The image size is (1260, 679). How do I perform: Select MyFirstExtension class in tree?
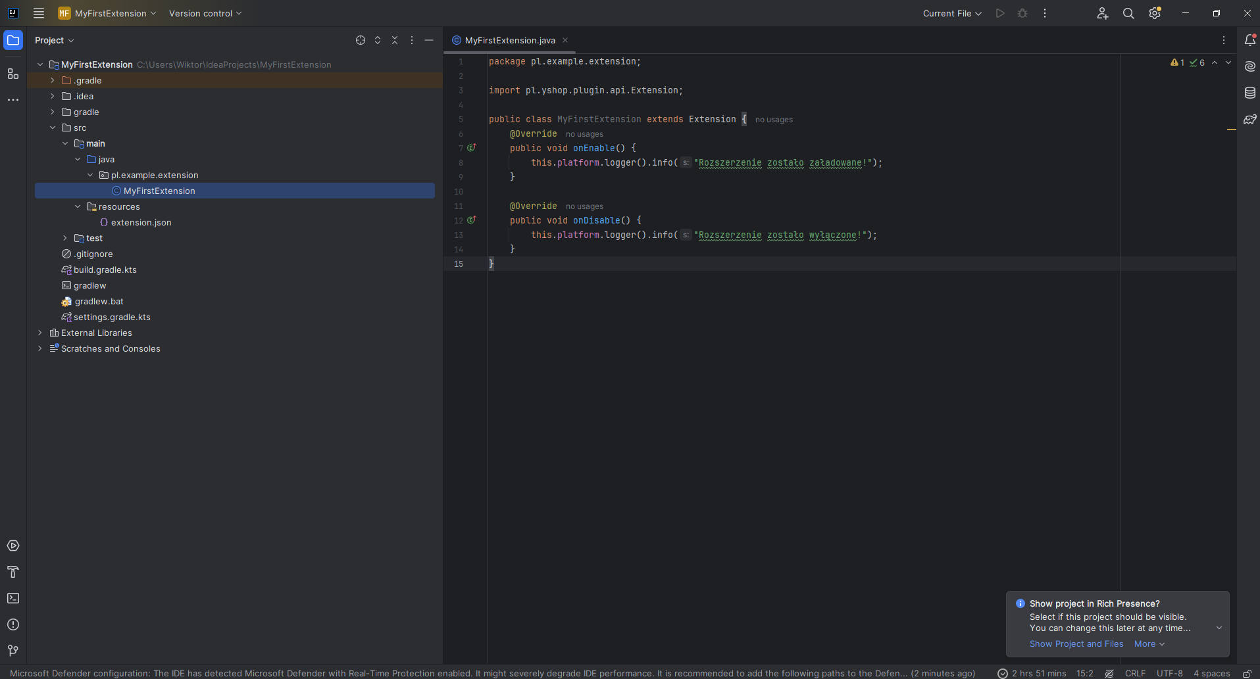tap(235, 191)
